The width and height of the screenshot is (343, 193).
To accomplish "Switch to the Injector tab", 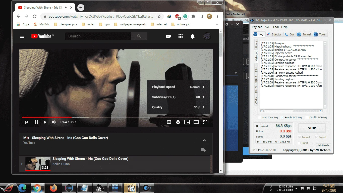I will (274, 34).
